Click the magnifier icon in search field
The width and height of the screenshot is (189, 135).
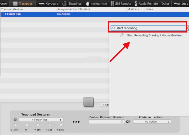coord(113,28)
